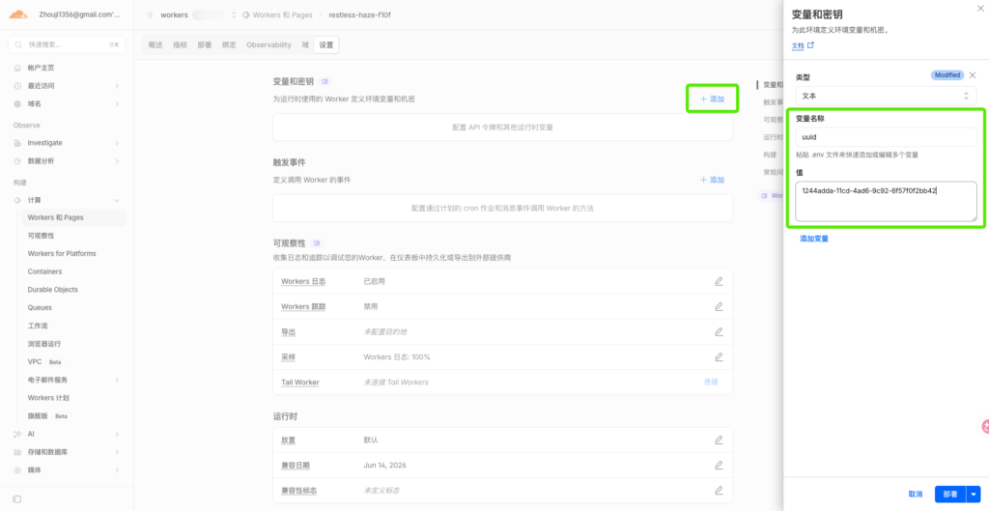The image size is (989, 511).
Task: Click the 存储和数据库 icon
Action: 17,452
